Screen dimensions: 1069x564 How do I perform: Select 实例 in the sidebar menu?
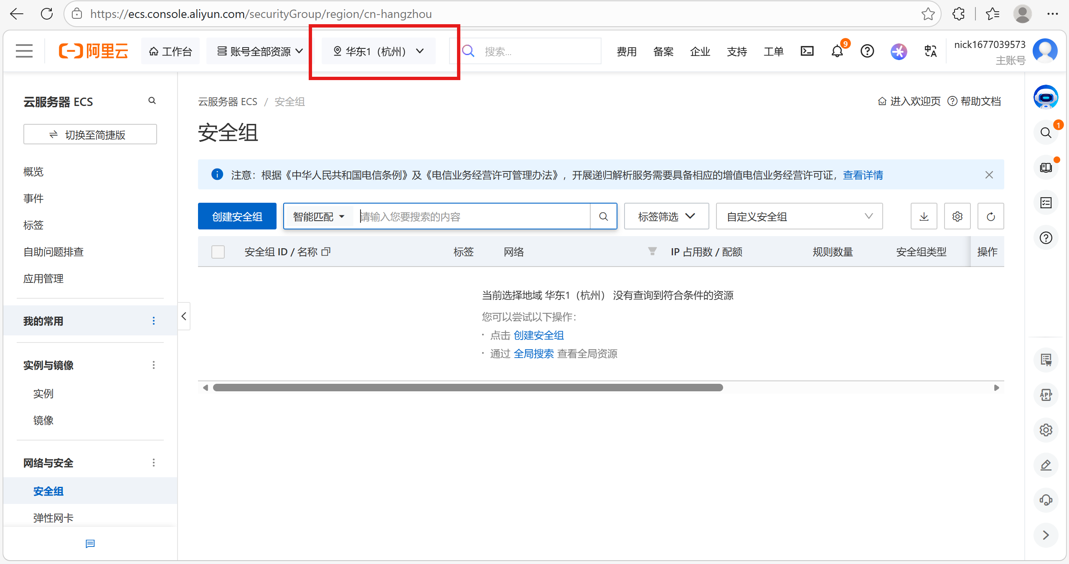point(43,393)
